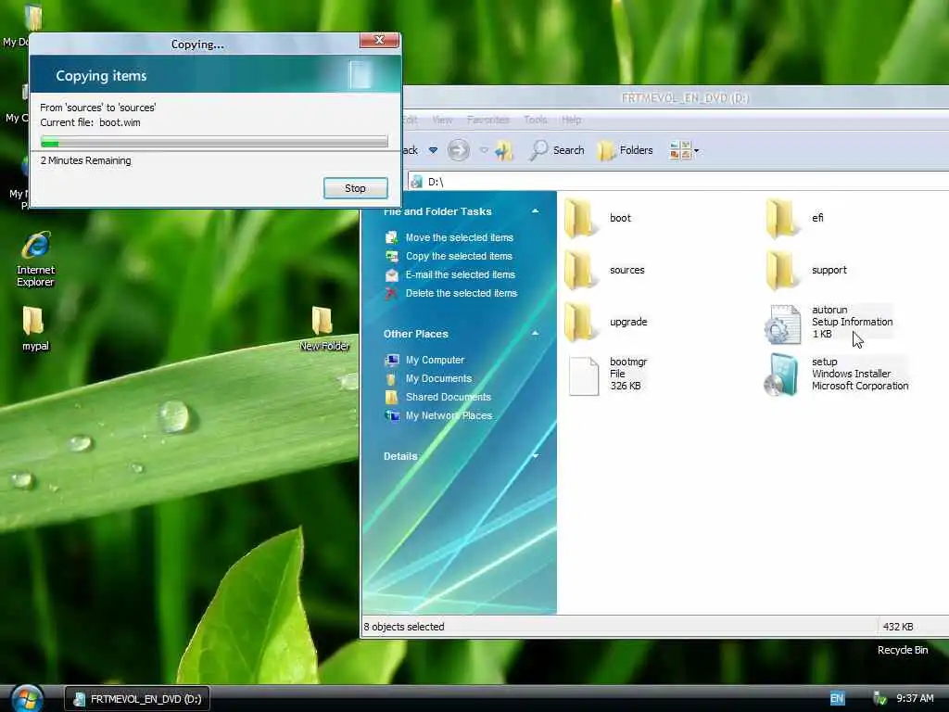Select the New Folder desktop icon
Viewport: 949px width, 712px height.
pyautogui.click(x=323, y=329)
